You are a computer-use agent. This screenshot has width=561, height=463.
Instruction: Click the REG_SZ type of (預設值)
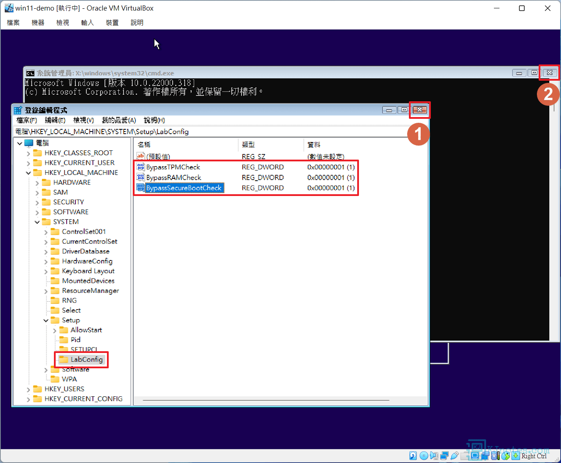253,157
